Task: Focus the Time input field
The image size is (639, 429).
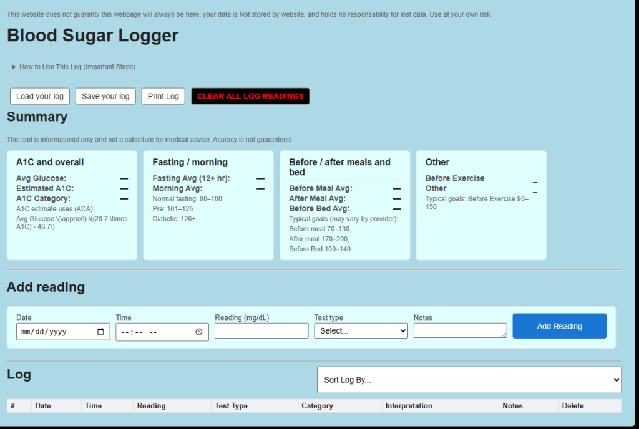Action: pos(162,332)
